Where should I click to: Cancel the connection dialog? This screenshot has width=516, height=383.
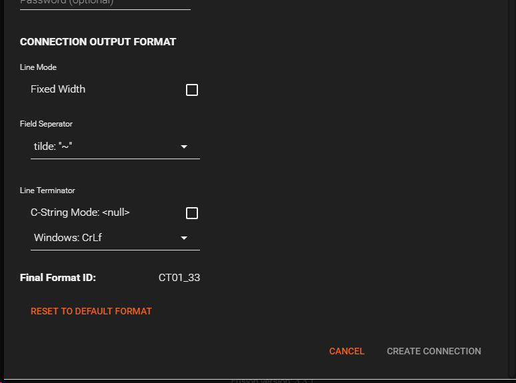click(347, 351)
